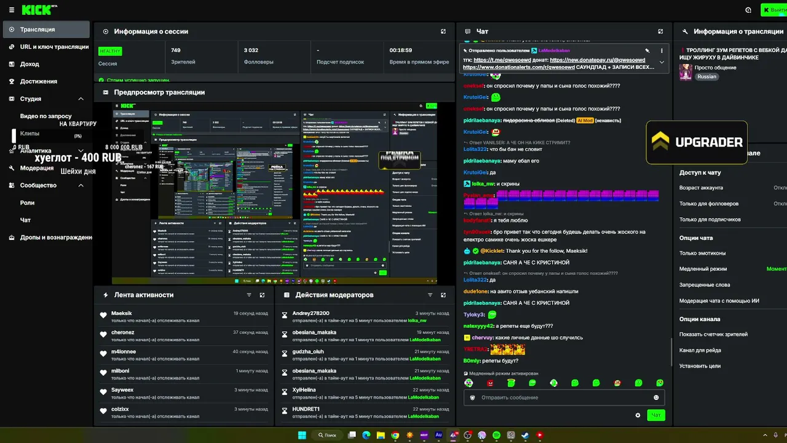Filter the Лента активности feed
The width and height of the screenshot is (787, 443).
pos(249,295)
